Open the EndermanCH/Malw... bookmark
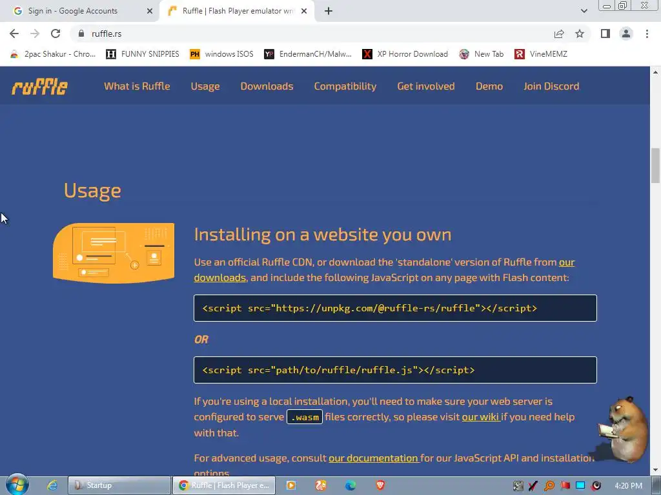The width and height of the screenshot is (661, 495). coord(308,54)
